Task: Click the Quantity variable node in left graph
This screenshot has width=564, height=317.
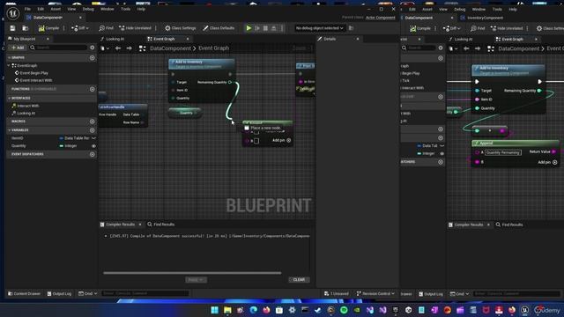Action: [185, 113]
